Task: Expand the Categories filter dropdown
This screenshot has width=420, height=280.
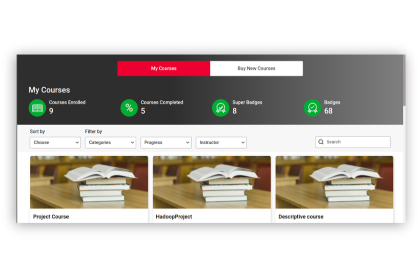Action: pos(110,142)
